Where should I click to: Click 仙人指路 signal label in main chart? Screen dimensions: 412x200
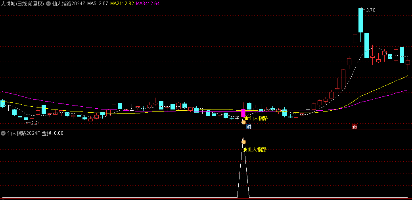click(258, 118)
